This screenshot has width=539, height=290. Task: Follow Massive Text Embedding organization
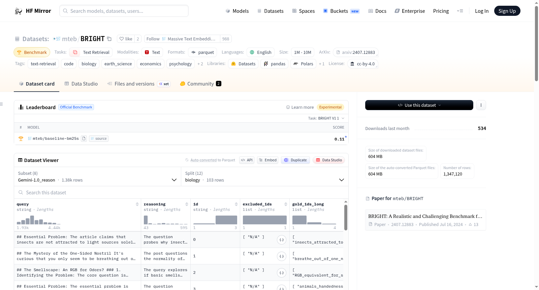[x=182, y=39]
